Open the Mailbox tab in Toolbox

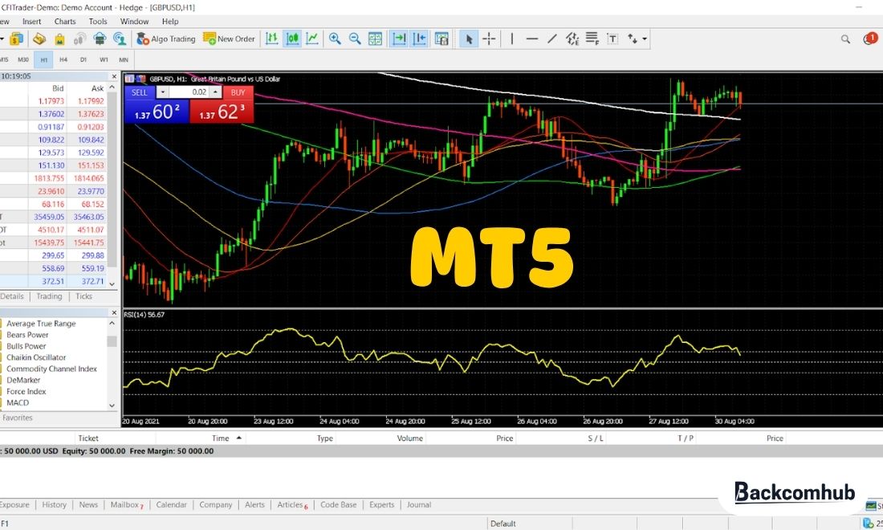(x=126, y=504)
